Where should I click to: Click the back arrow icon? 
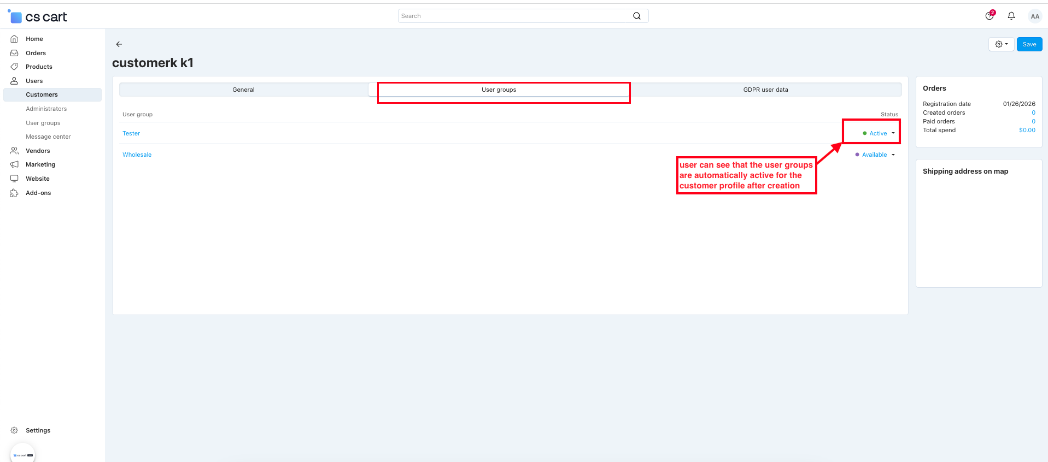point(119,44)
